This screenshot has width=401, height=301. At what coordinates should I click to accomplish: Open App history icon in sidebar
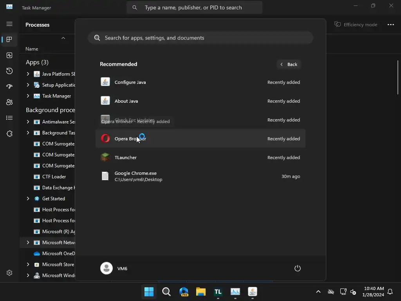(x=9, y=71)
